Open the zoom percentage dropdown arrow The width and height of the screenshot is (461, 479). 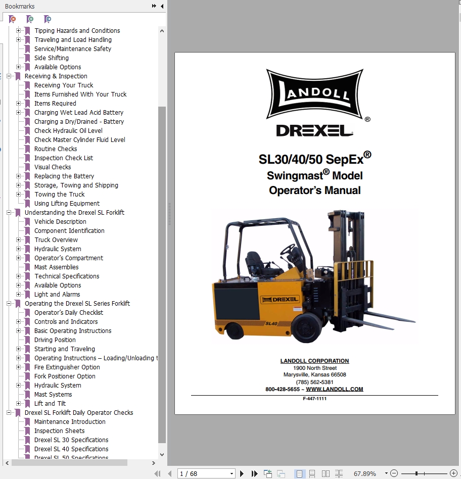(386, 473)
